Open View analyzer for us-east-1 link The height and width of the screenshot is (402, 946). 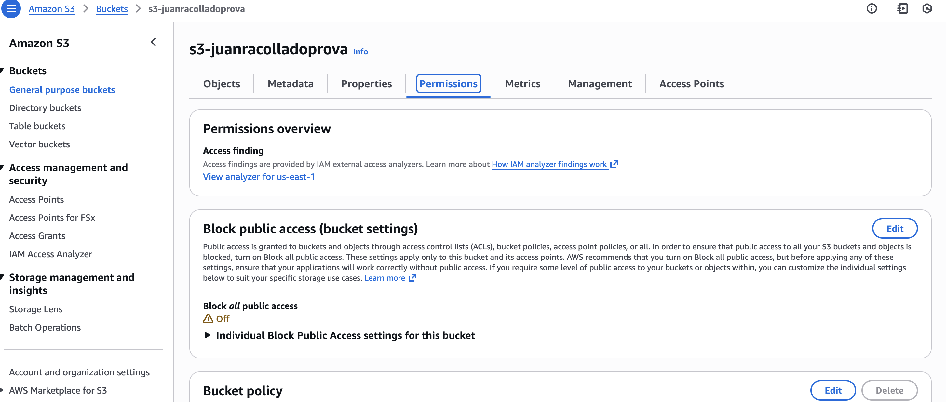[259, 177]
